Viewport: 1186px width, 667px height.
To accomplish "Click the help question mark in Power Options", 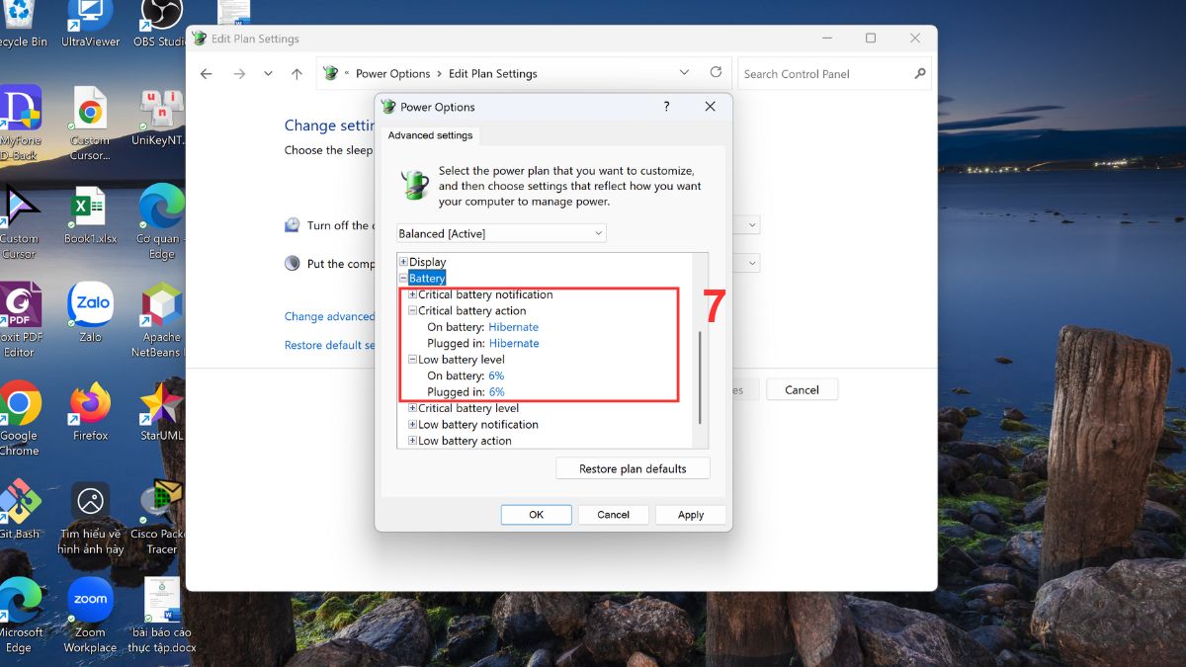I will pyautogui.click(x=666, y=107).
